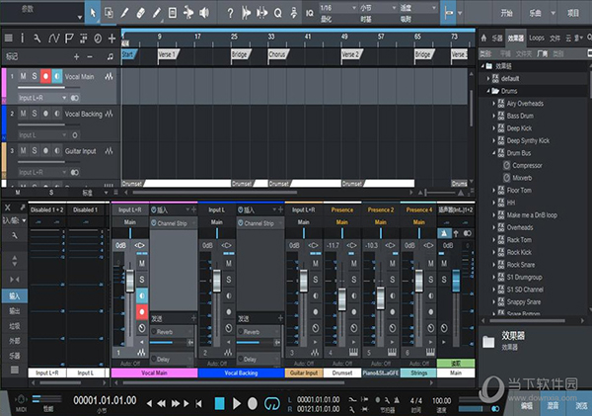Toggle record arm on Vocal Backing track
This screenshot has height=416, width=592.
[x=45, y=114]
